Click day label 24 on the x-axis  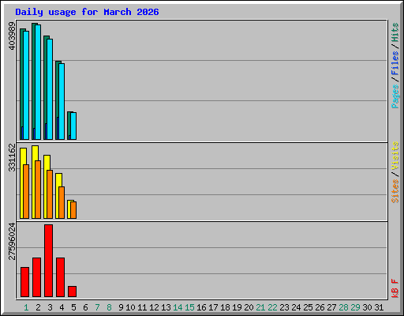coord(296,307)
